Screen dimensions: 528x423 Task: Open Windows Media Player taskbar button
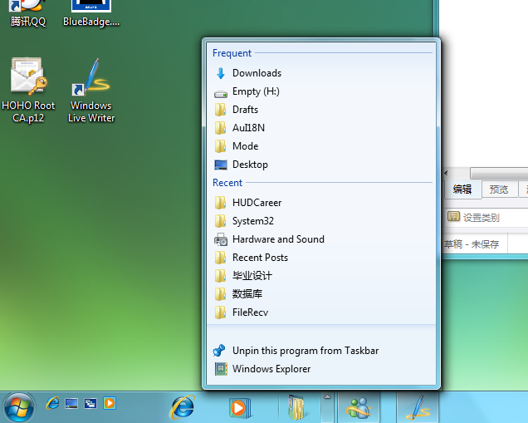(x=240, y=408)
